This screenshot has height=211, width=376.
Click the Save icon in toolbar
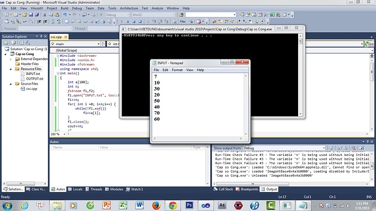31,15
